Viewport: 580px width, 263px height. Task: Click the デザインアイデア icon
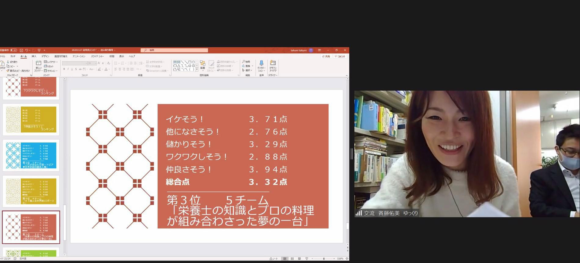(273, 63)
